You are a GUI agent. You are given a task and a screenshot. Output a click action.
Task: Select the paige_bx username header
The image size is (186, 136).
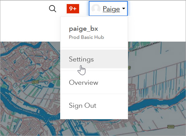[x=83, y=29]
